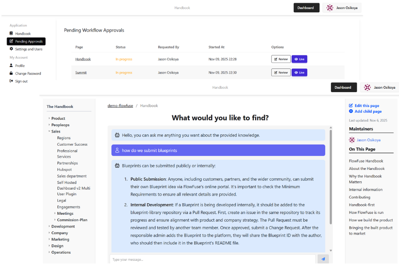Expand the Product section in Handbook tree

49,119
